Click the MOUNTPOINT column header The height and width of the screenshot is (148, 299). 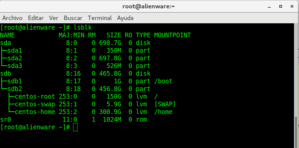[x=173, y=35]
